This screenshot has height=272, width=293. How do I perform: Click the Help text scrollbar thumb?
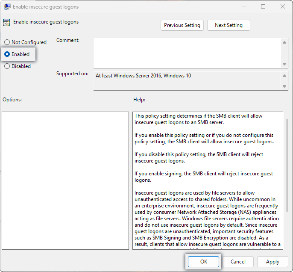click(287, 165)
